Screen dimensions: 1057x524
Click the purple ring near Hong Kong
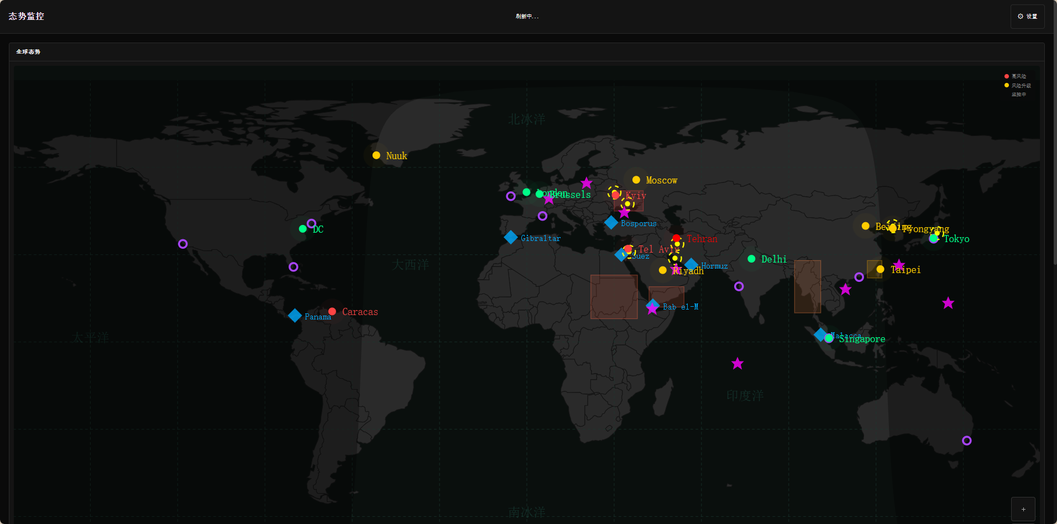click(859, 277)
